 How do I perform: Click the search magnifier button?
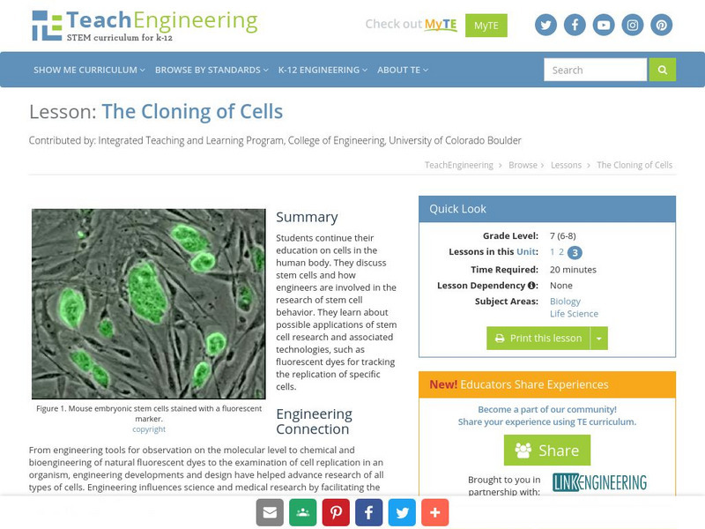click(x=662, y=69)
